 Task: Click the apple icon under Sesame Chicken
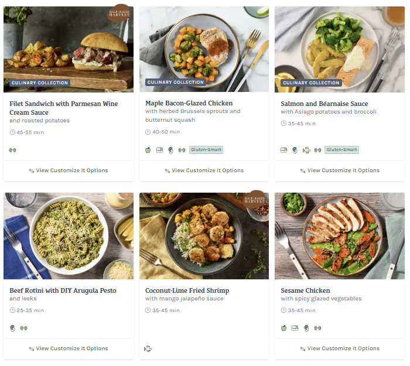(284, 328)
